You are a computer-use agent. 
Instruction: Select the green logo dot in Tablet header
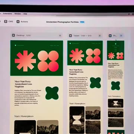70,44
